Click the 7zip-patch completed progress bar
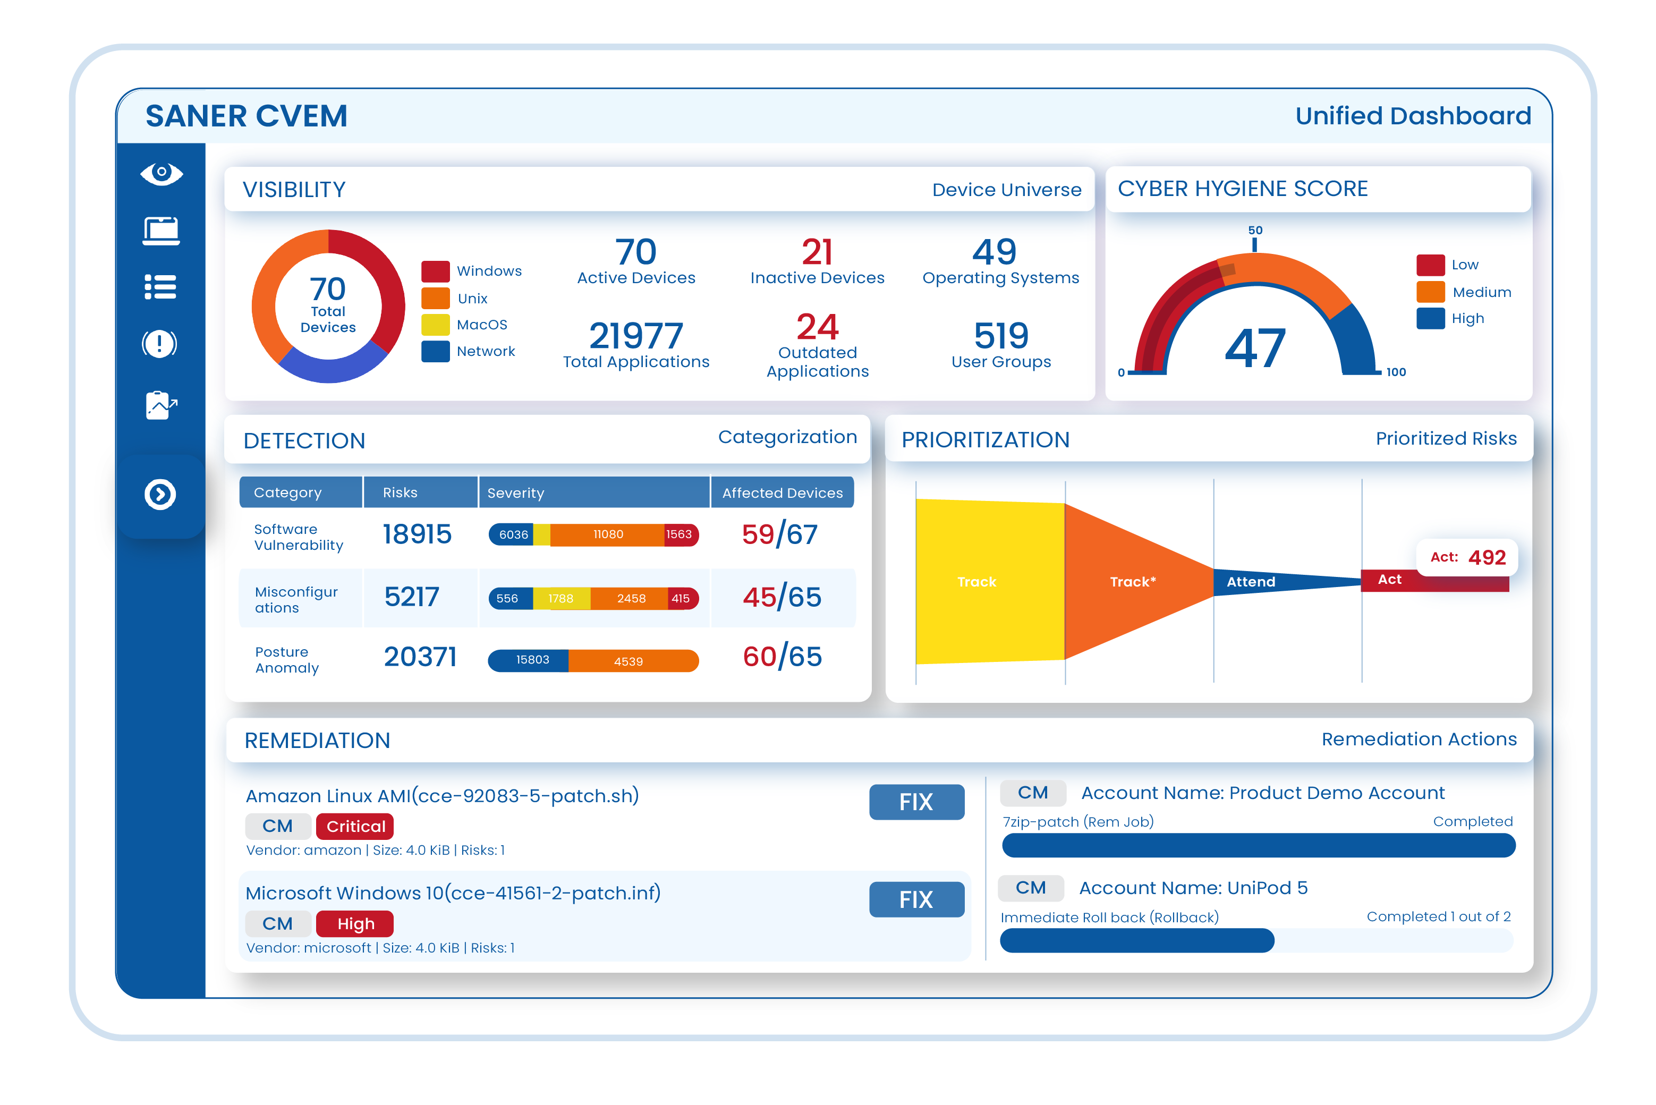Screen dimensions: 1656x1105 [x=1259, y=846]
